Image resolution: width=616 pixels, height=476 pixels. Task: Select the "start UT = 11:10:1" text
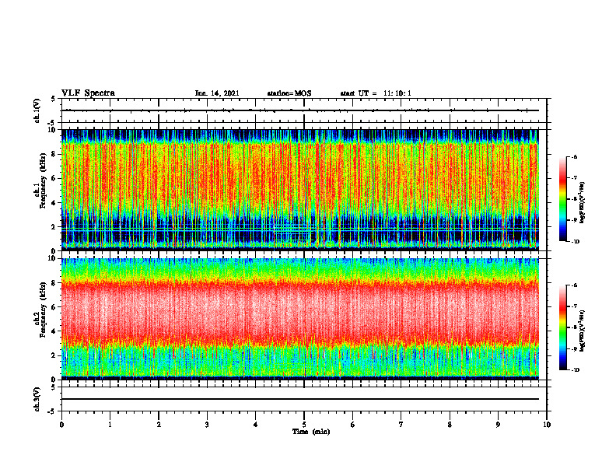pyautogui.click(x=376, y=93)
